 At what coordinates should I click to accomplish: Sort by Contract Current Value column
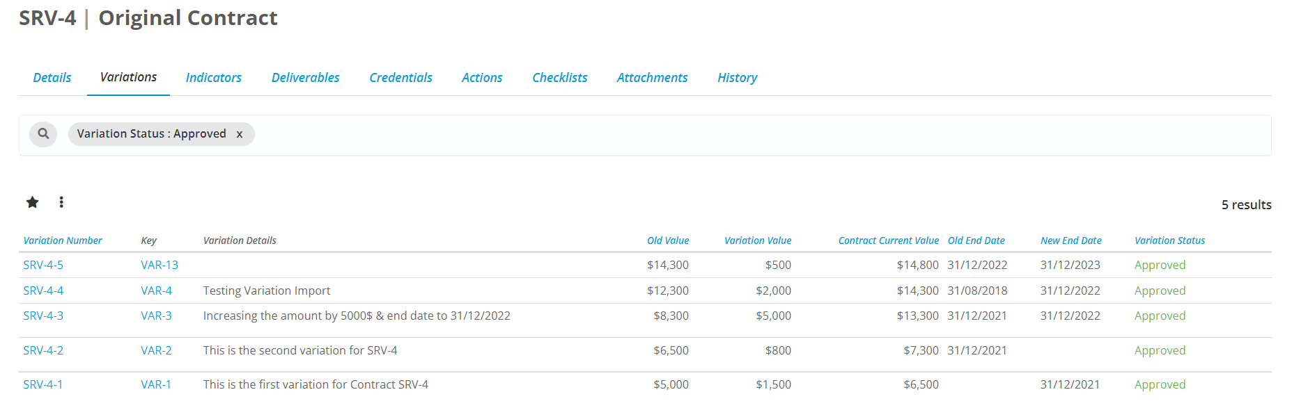[x=888, y=240]
